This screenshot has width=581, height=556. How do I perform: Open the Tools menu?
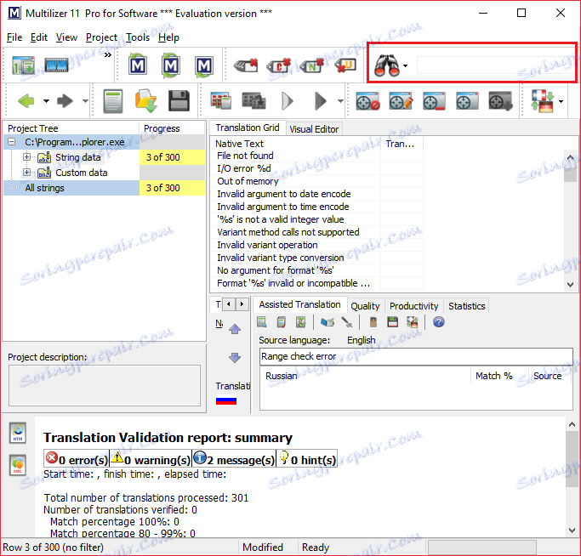click(138, 37)
